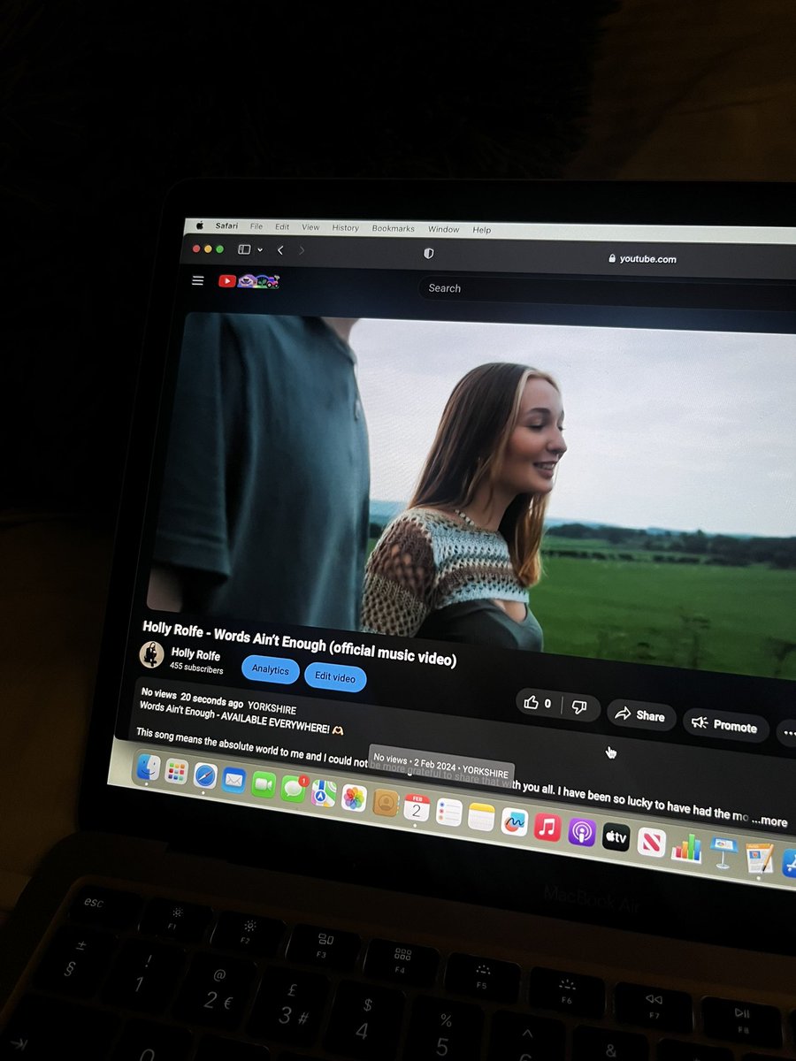Open the Help menu
Viewport: 796px width, 1061px height.
click(482, 230)
